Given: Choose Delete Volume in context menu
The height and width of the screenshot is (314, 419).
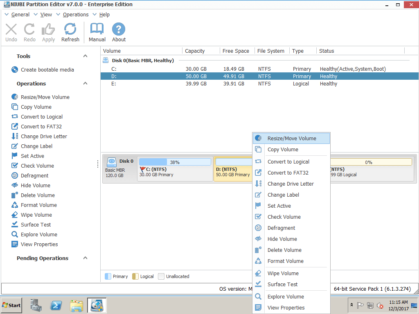Looking at the screenshot, I should click(x=291, y=250).
